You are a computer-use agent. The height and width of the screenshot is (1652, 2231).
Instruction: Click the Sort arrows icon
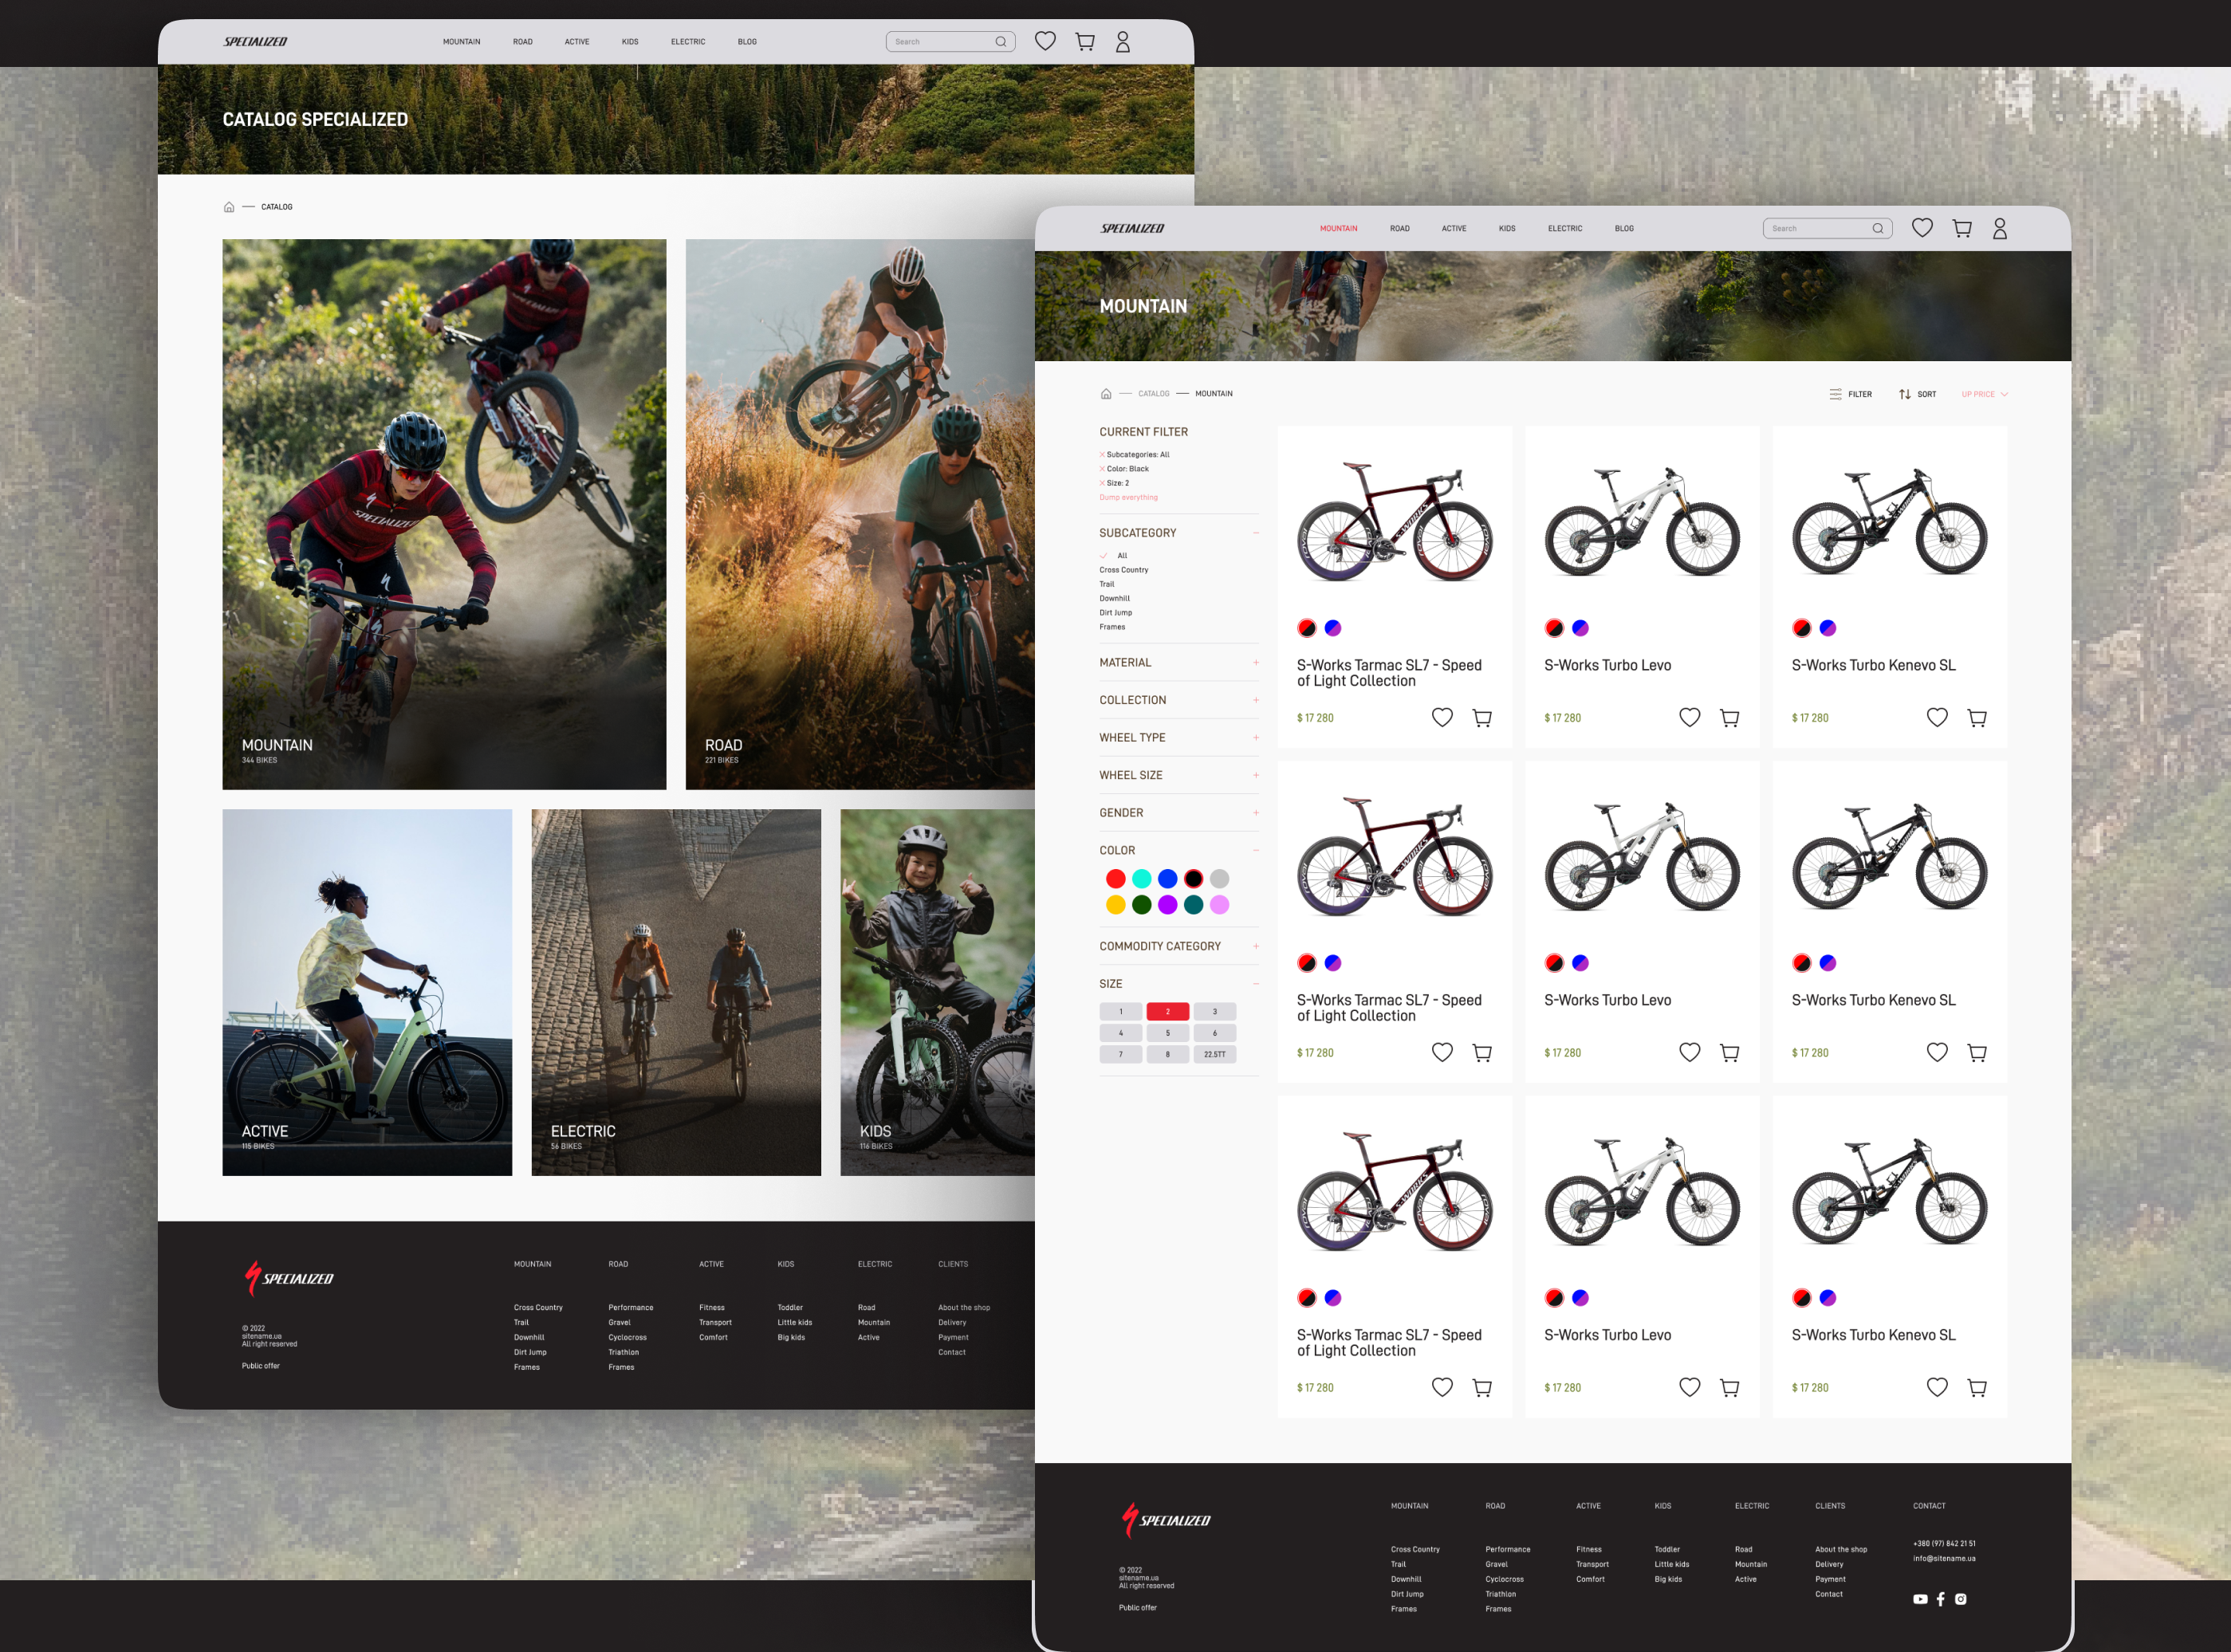(1904, 394)
